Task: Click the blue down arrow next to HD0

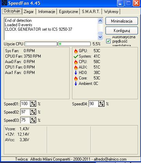Action: [x=76, y=73]
